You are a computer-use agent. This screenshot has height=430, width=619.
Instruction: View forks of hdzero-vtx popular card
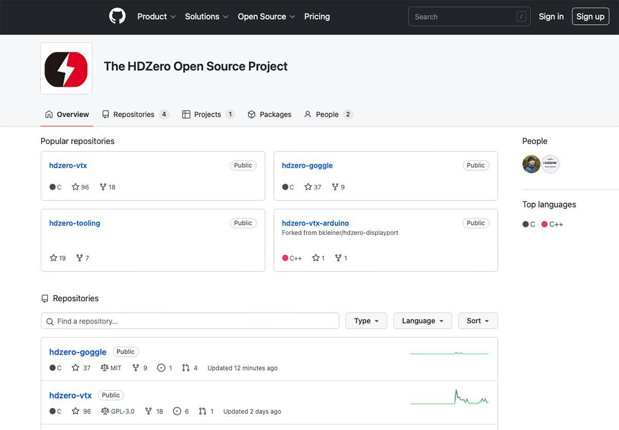coord(107,187)
